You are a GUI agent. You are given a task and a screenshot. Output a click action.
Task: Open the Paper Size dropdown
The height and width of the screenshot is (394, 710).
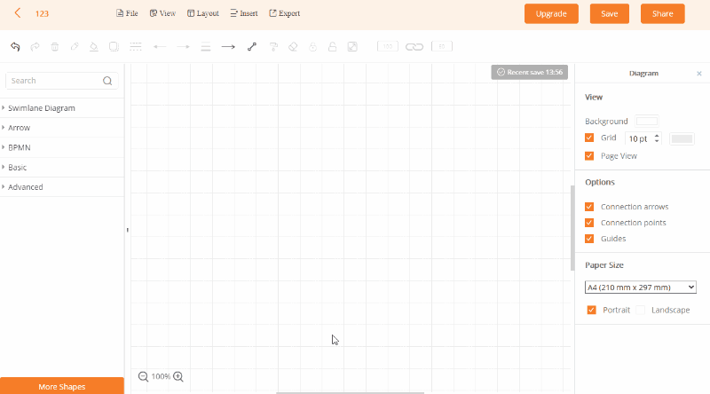(x=640, y=288)
